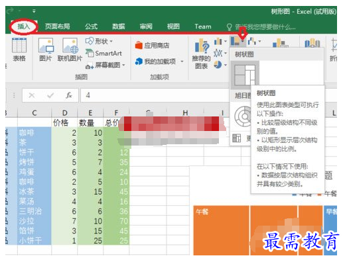Viewport: 345px width, 262px height.
Task: Click the more hierarchy charts icon
Action: coord(237,138)
